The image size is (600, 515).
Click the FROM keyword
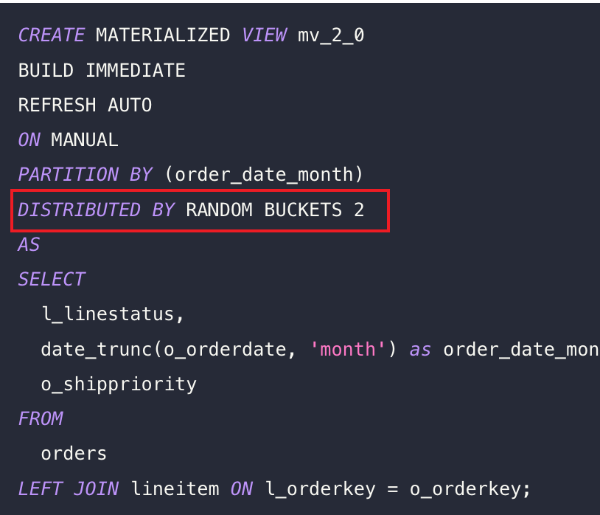40,418
